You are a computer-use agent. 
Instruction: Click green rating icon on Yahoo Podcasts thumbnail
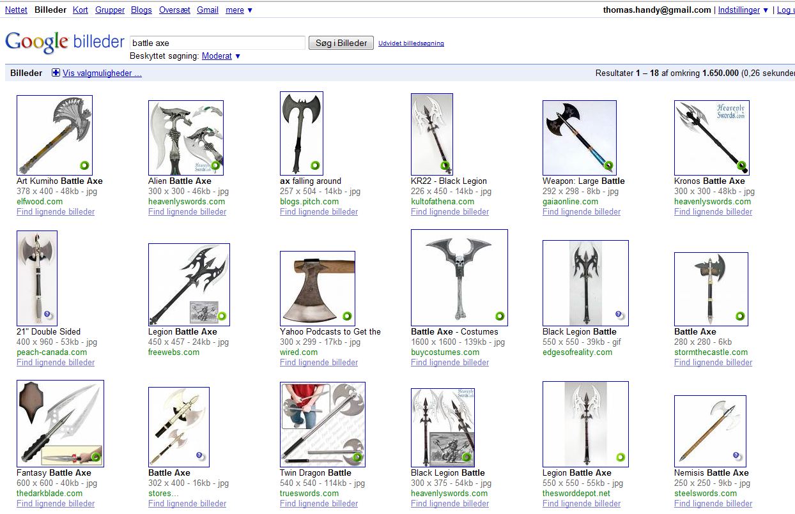[x=347, y=316]
